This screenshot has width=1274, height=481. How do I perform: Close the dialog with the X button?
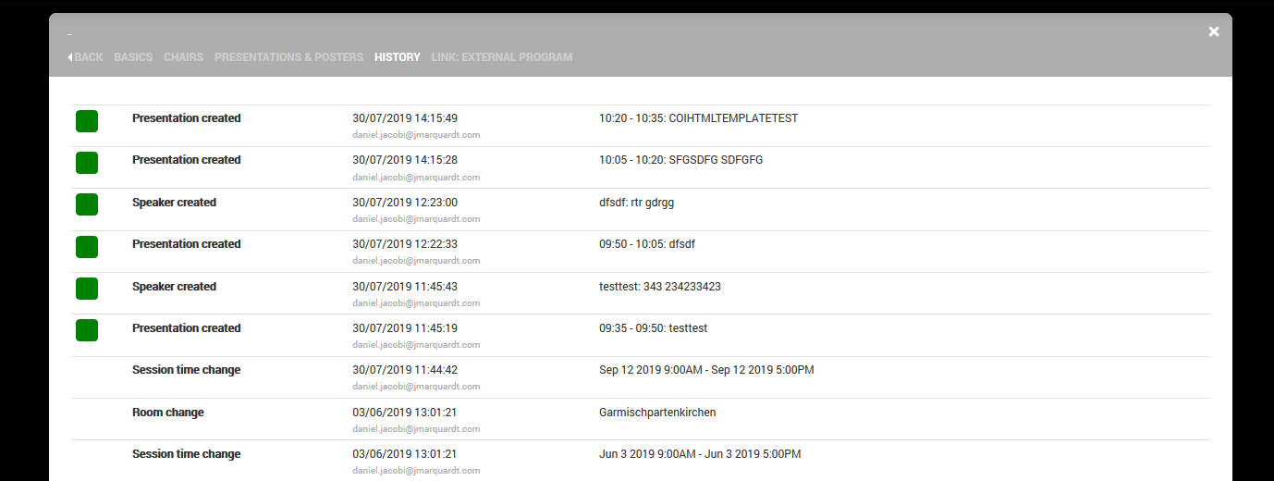(x=1214, y=31)
